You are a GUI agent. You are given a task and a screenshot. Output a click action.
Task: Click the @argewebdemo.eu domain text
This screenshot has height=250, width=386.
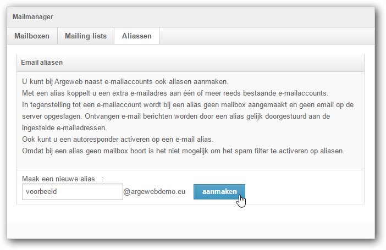[155, 191]
